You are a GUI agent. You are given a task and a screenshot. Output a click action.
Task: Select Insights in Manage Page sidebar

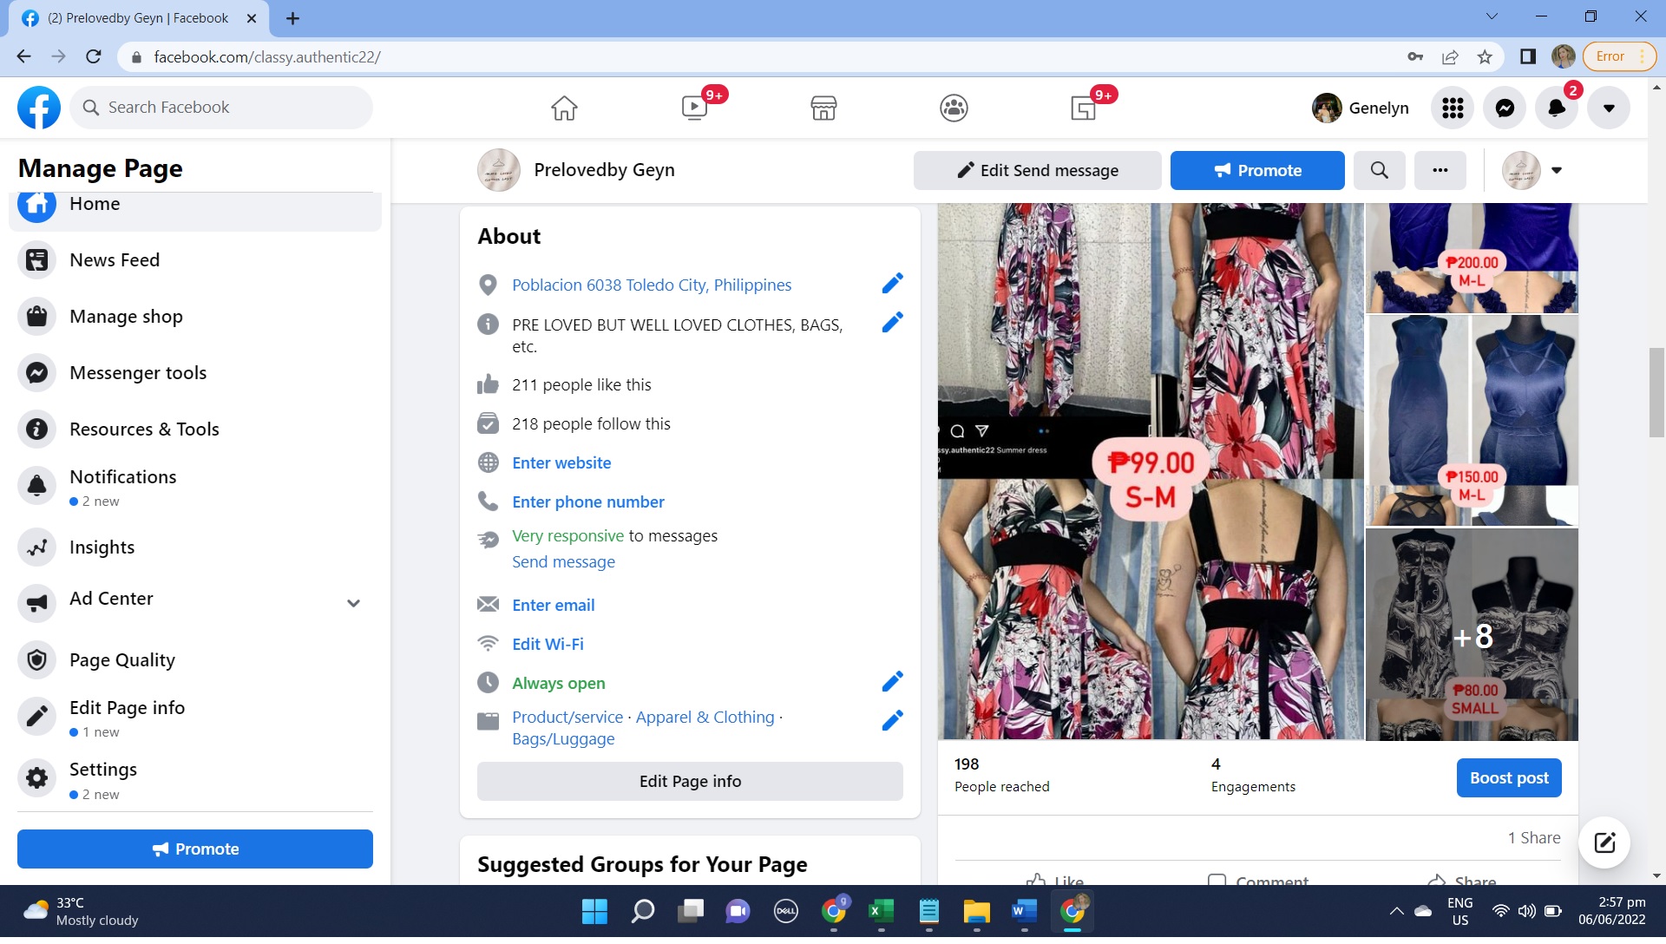point(102,547)
